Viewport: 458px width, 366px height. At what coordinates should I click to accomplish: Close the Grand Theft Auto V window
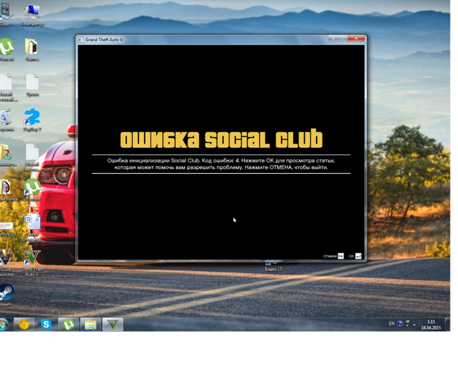point(356,38)
